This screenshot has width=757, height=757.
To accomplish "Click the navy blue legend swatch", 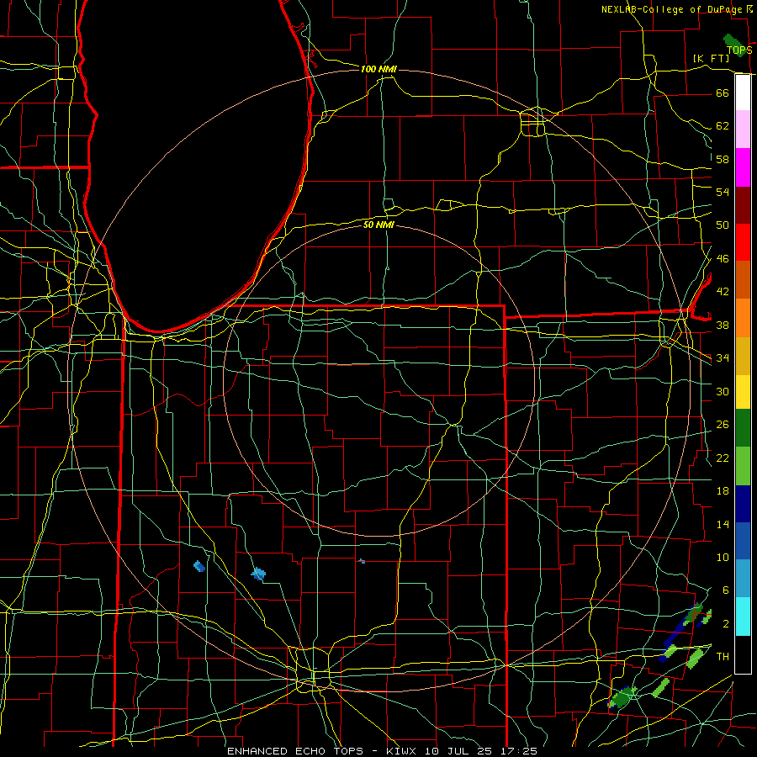I will 743,504.
